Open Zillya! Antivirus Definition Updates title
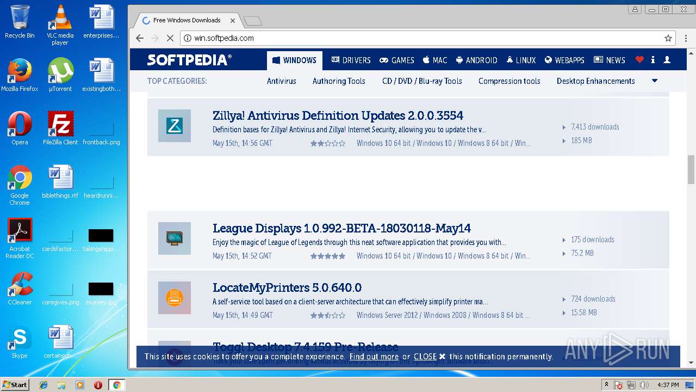This screenshot has height=392, width=696. click(338, 115)
